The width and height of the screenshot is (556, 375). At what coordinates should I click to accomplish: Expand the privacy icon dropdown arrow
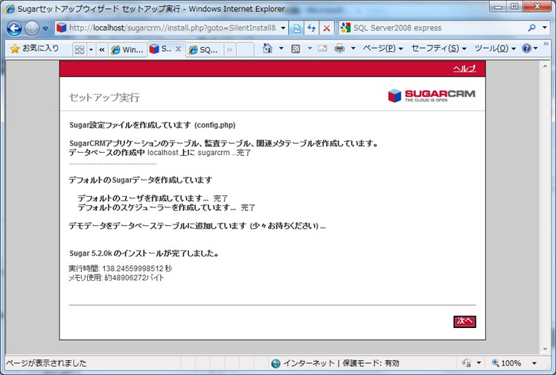(479, 363)
